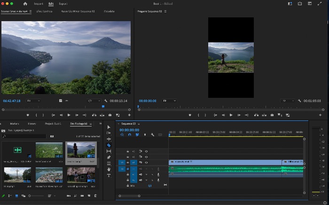The width and height of the screenshot is (329, 205).
Task: Switch bin panel to icon view
Action: click(16, 196)
